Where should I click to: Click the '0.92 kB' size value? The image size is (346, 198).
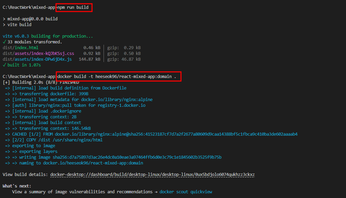coord(92,53)
